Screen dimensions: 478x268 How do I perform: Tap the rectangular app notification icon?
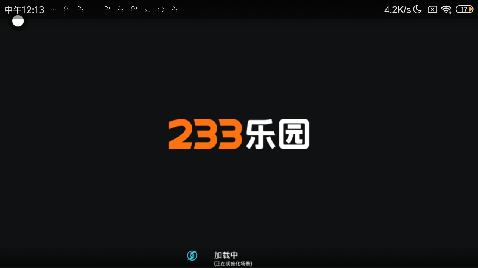tap(148, 9)
